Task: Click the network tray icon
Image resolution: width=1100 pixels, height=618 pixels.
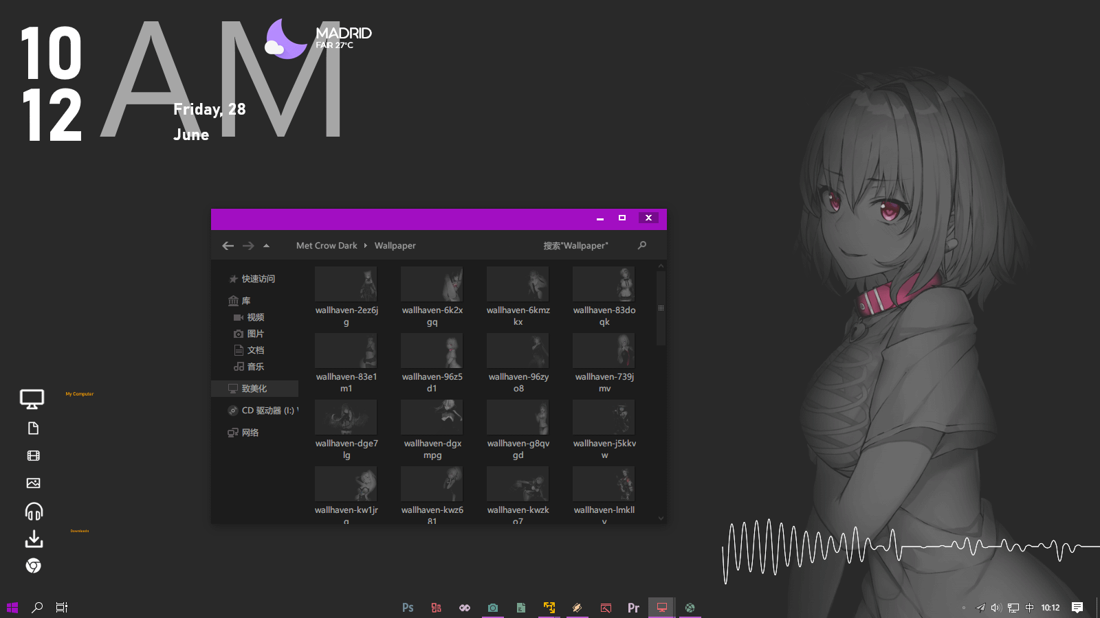Action: coord(1013,608)
